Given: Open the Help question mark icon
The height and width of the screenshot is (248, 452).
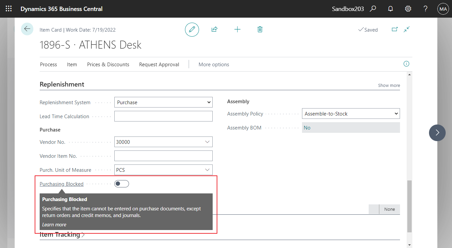Looking at the screenshot, I should coord(425,9).
